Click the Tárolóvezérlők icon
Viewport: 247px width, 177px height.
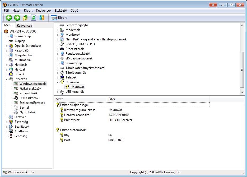(x=62, y=73)
